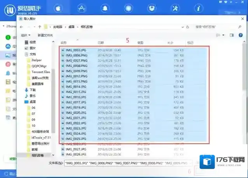This screenshot has height=178, width=248.
Task: Sort by 大小 column header
Action: coord(170,43)
